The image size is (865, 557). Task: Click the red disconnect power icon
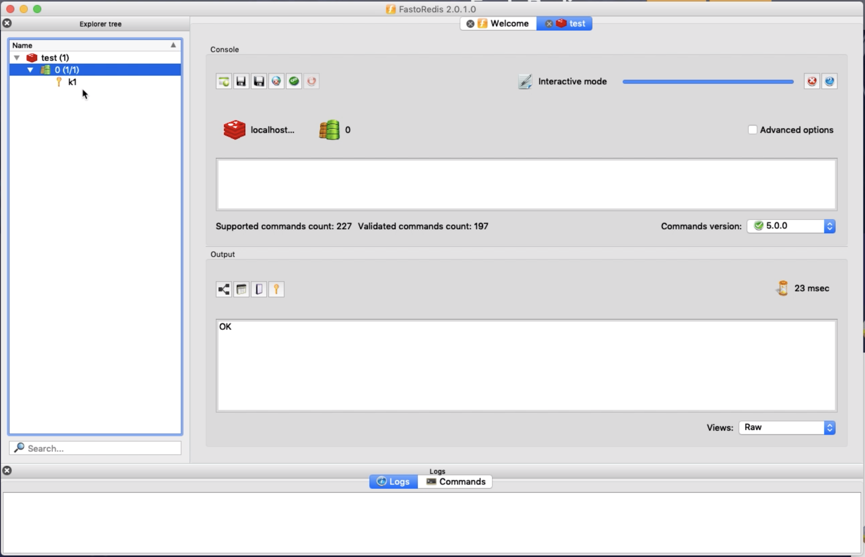pyautogui.click(x=311, y=81)
